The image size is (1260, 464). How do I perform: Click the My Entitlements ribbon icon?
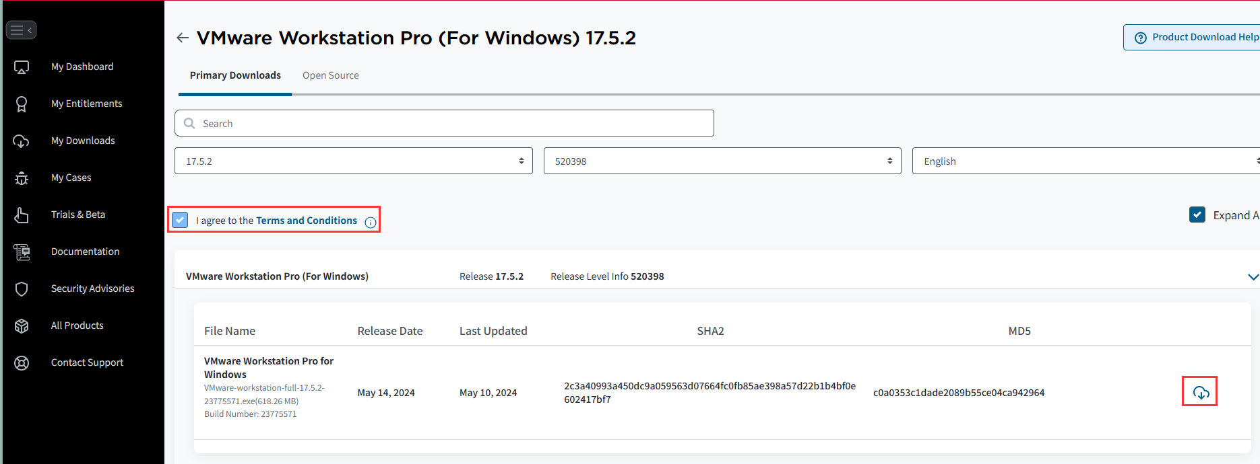[x=22, y=104]
